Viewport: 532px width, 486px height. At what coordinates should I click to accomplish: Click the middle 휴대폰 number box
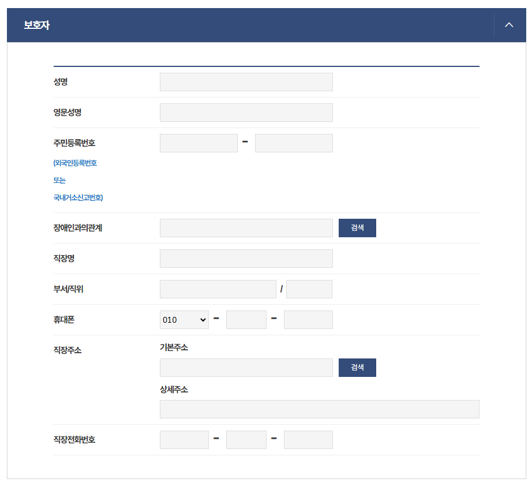(x=246, y=319)
